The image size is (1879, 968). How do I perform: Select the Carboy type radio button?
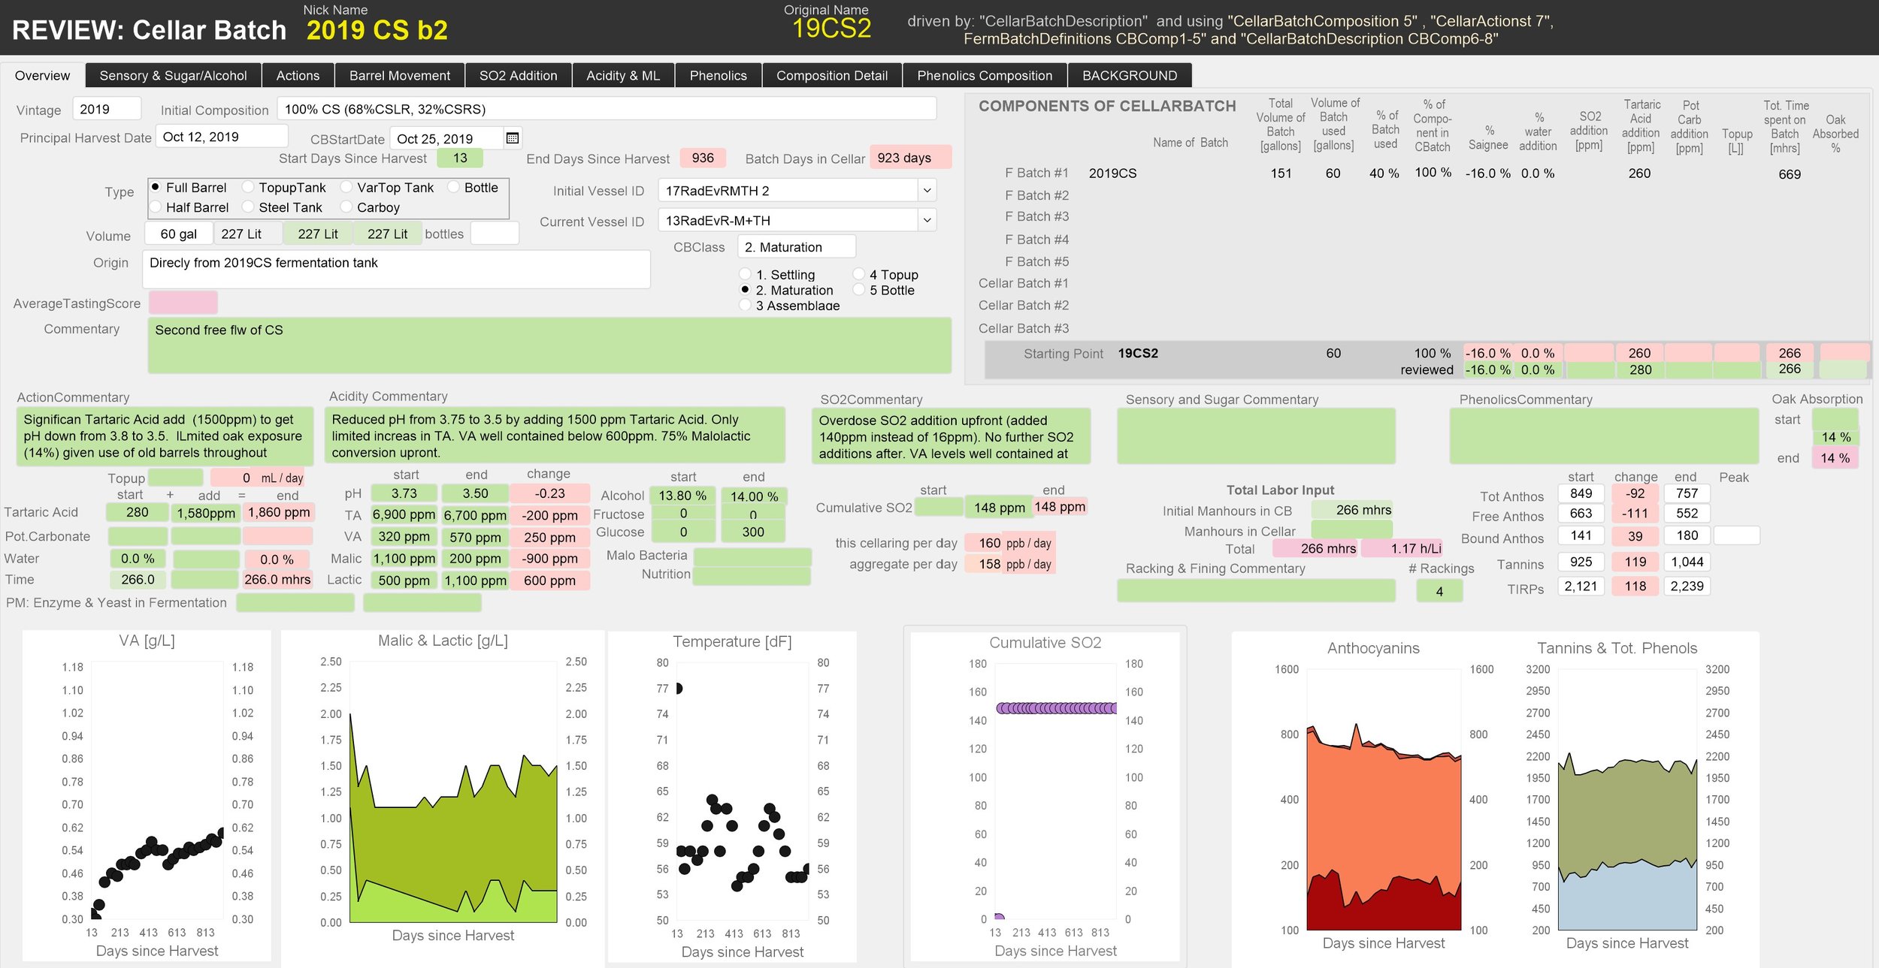click(x=346, y=207)
